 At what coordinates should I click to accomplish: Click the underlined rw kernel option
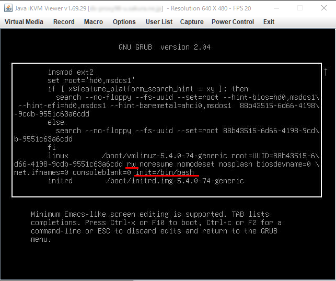[x=131, y=164]
